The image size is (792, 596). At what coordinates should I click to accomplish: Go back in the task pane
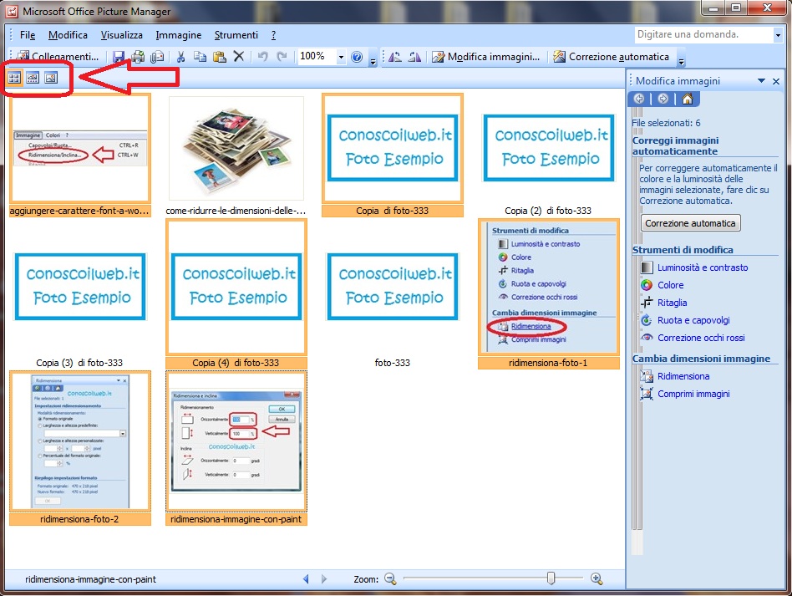639,99
